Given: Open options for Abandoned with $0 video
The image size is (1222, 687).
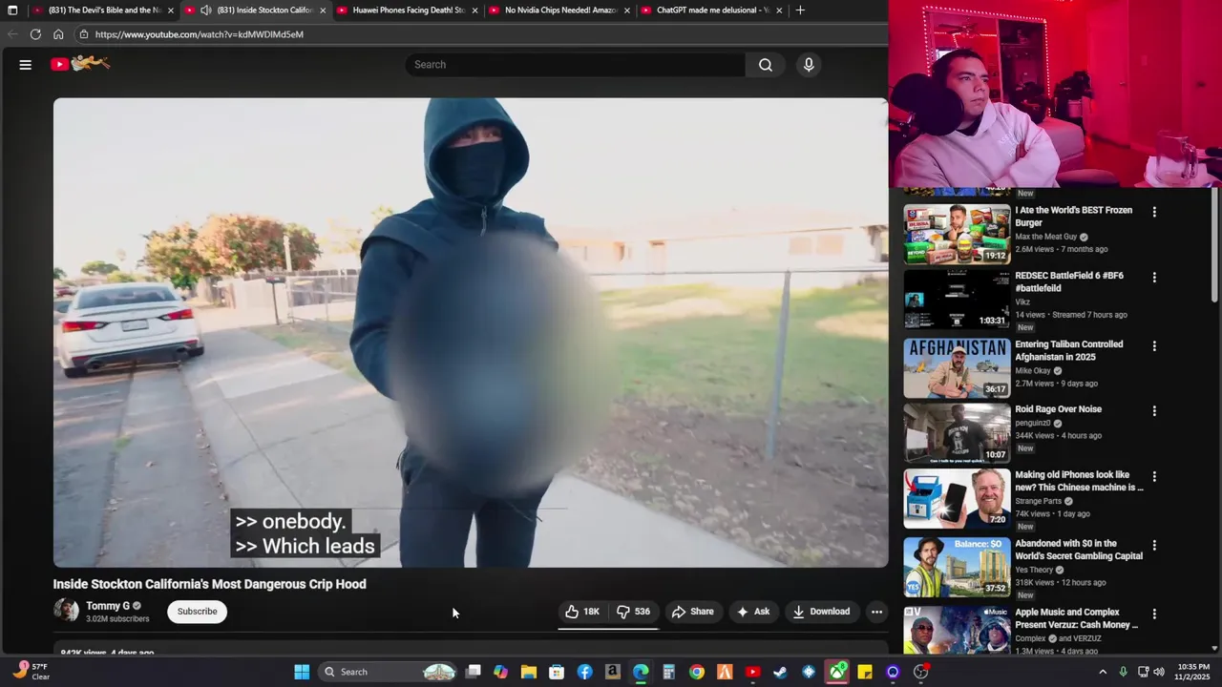Looking at the screenshot, I should click(1154, 546).
